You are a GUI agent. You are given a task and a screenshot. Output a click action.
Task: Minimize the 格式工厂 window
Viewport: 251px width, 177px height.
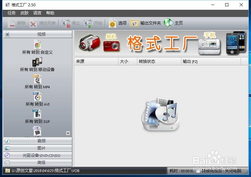click(213, 5)
